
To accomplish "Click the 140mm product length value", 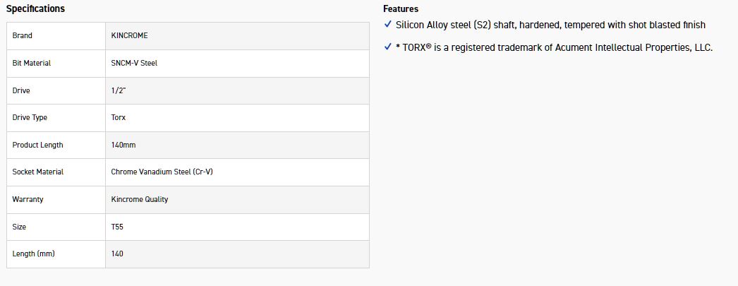I will point(123,145).
